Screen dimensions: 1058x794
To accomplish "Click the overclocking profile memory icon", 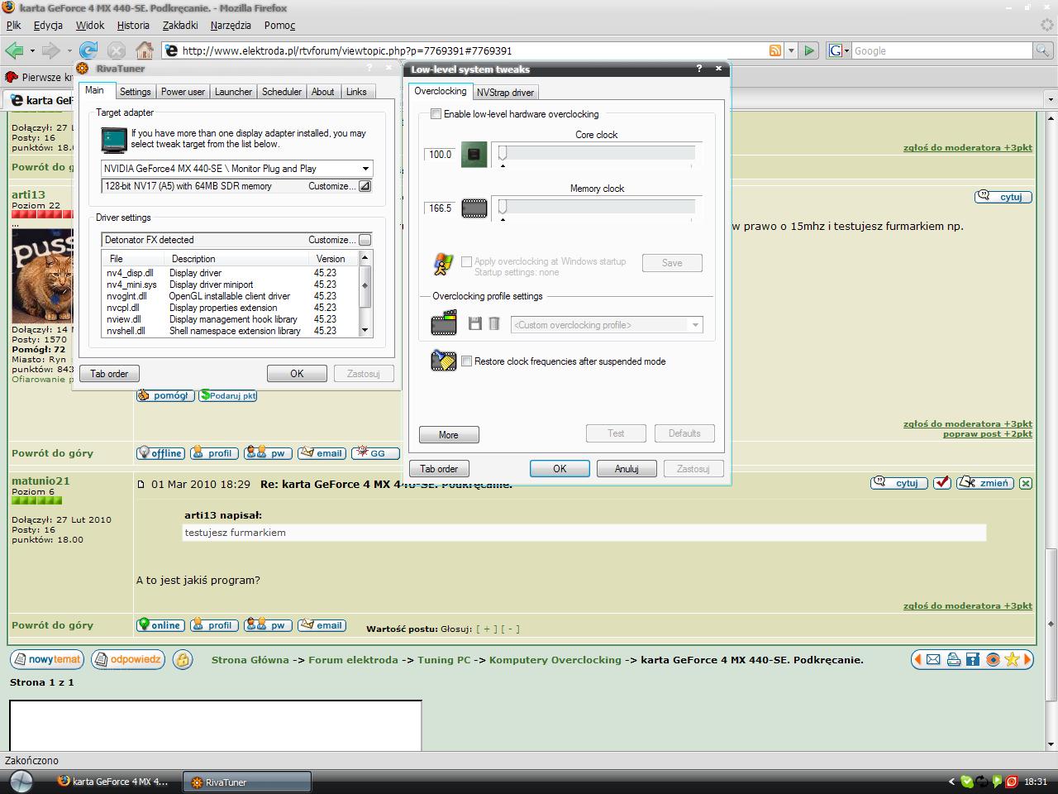I will (444, 323).
